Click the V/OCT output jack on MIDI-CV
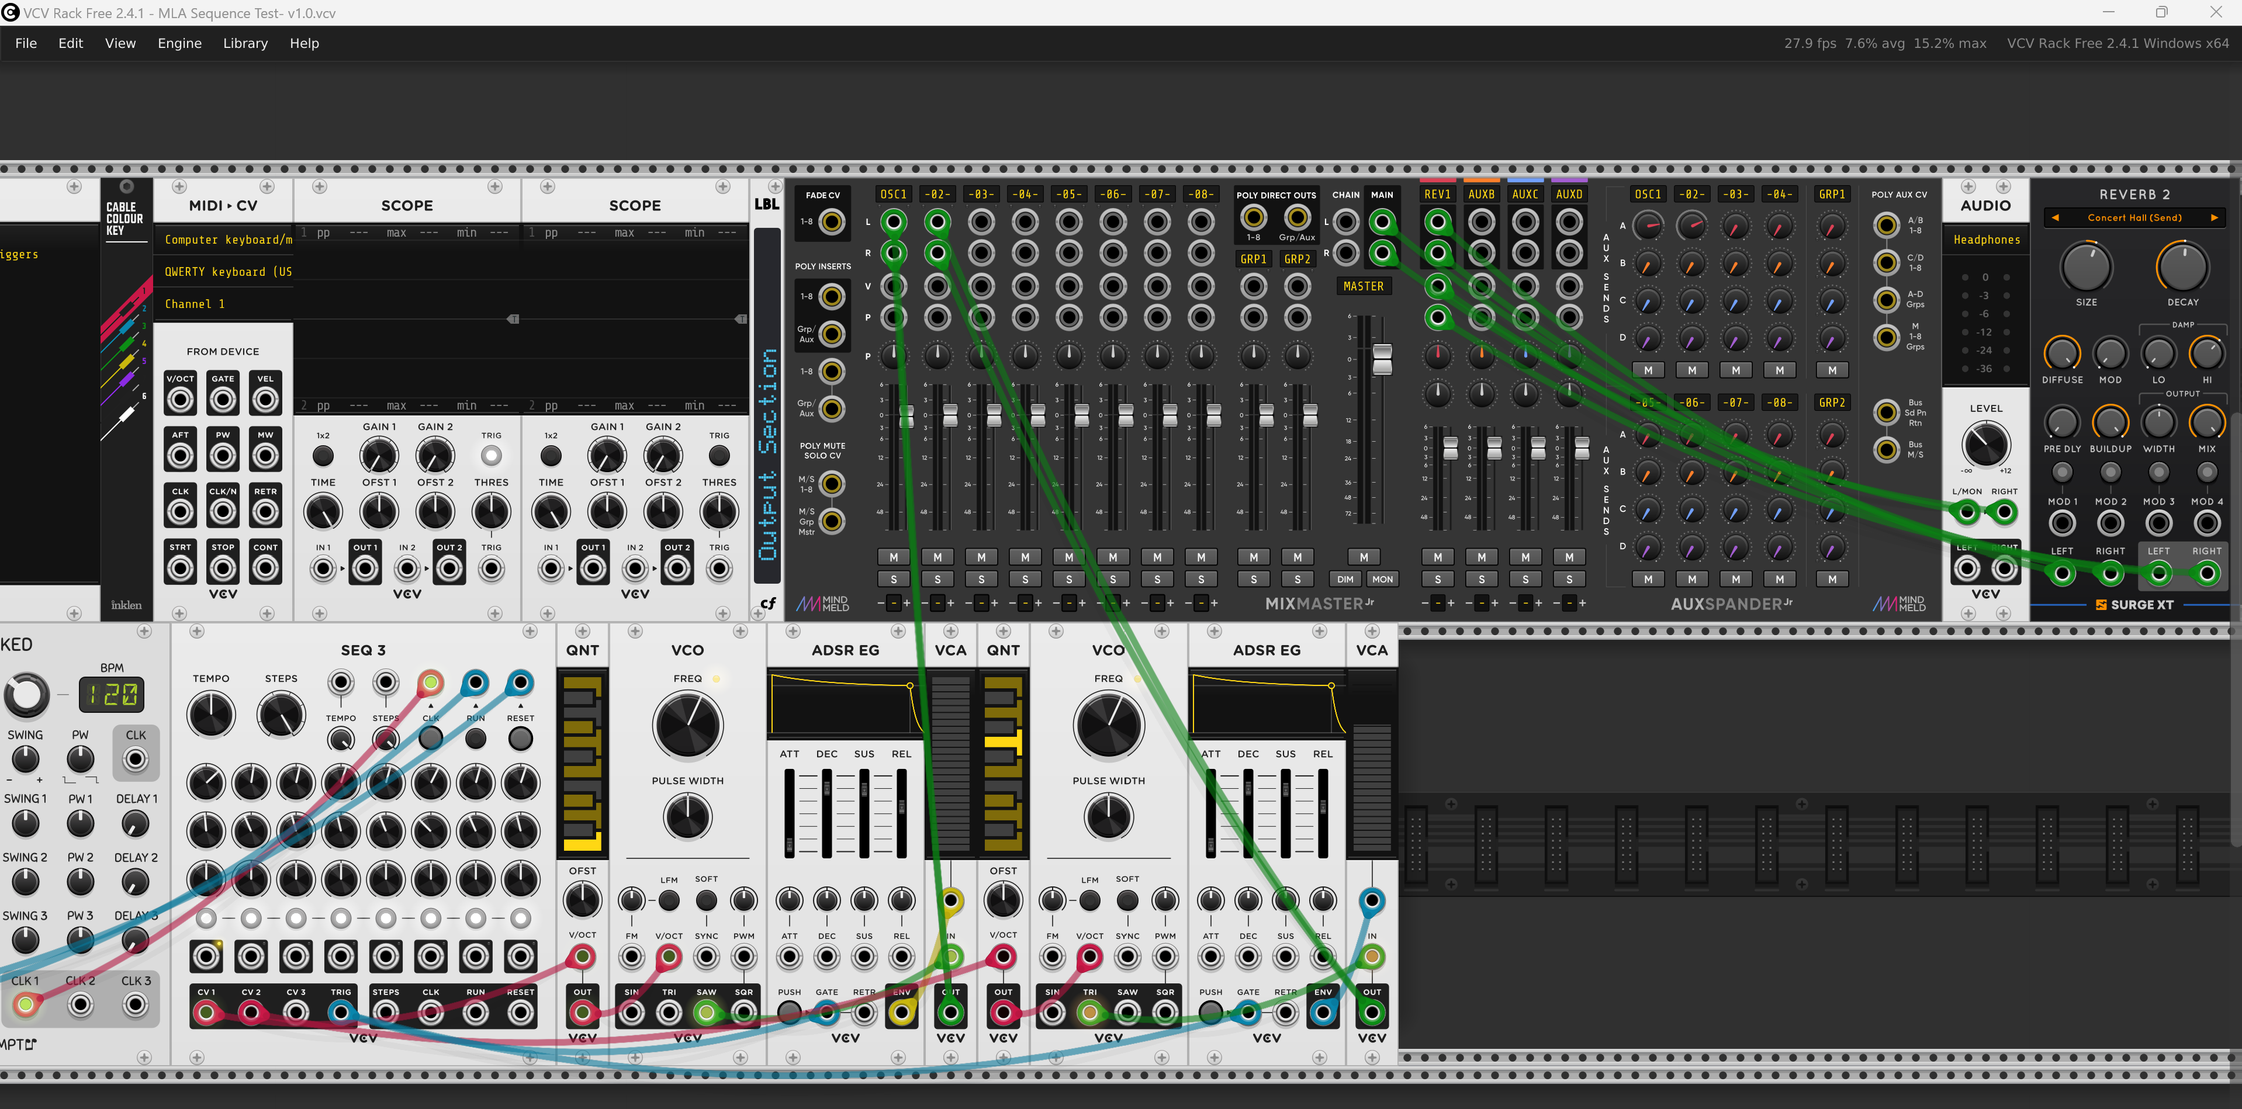Viewport: 2242px width, 1109px height. 180,399
